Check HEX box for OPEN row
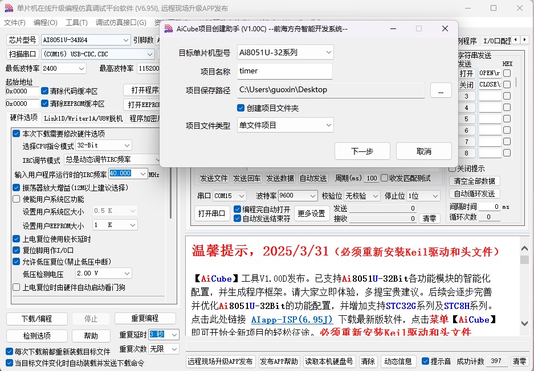Viewport: 534px width, 371px height. click(507, 73)
